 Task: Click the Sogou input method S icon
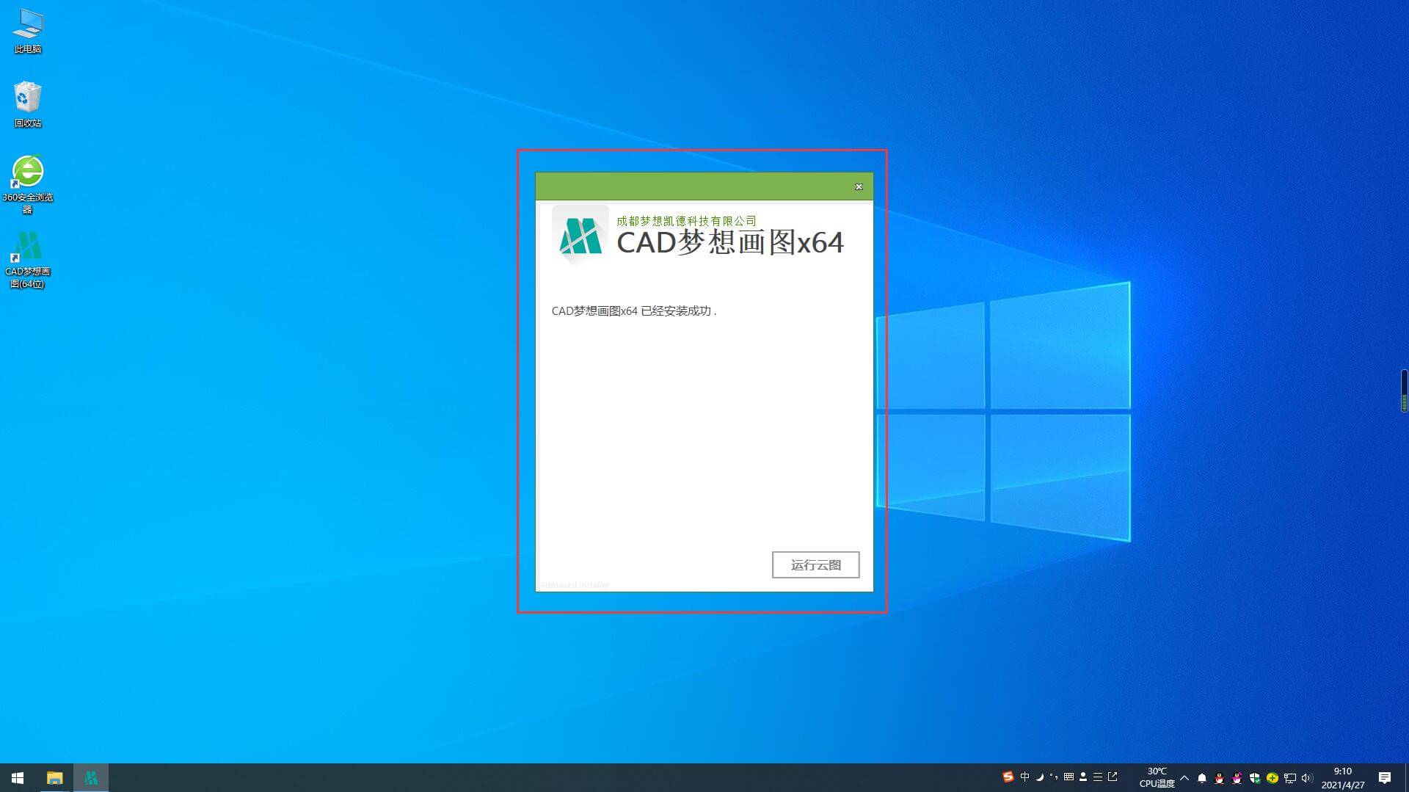pyautogui.click(x=1008, y=777)
